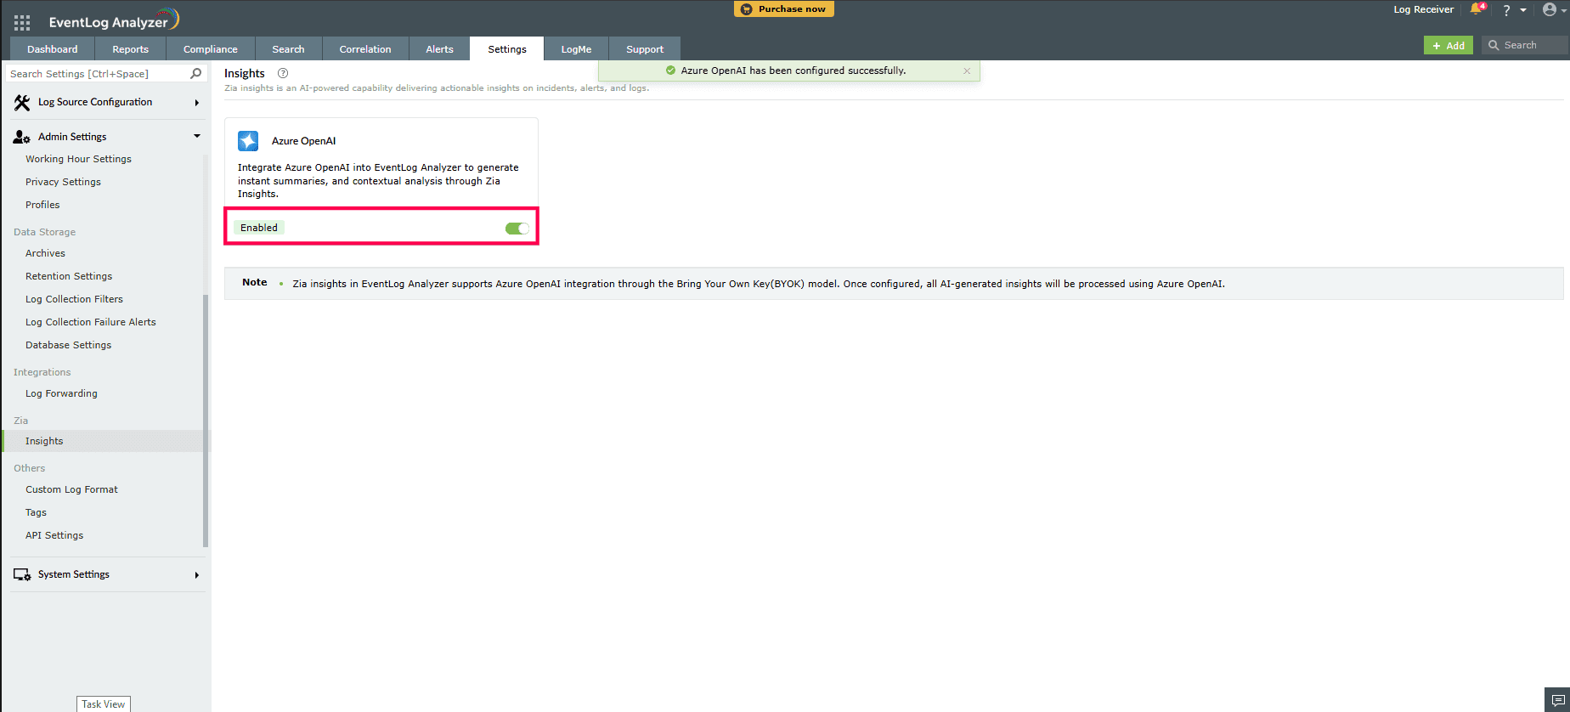Screen dimensions: 1570x712
Task: Open the Log Receiver link
Action: pyautogui.click(x=1423, y=9)
